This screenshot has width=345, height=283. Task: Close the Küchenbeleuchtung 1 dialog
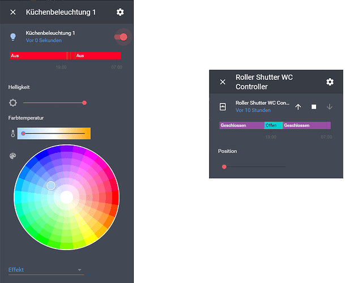click(x=13, y=12)
